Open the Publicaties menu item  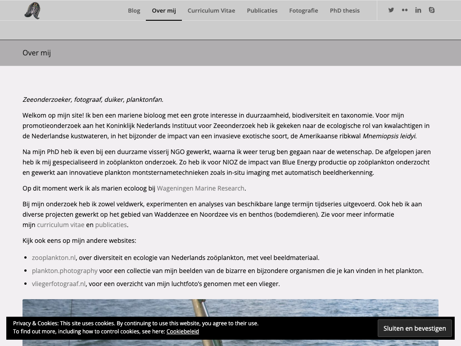262,10
